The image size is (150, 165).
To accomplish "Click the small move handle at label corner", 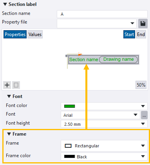I will 67,56.
